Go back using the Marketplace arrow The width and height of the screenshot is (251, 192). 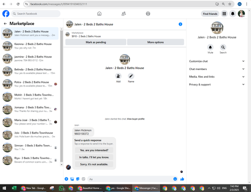pyautogui.click(x=6, y=23)
